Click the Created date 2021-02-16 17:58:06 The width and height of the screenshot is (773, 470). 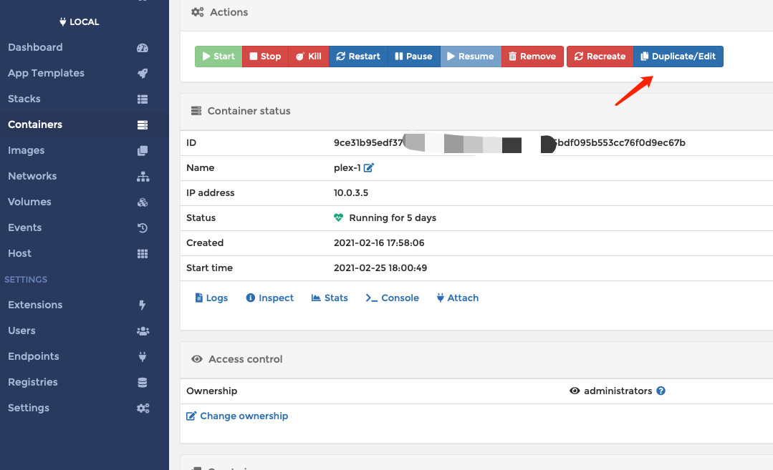pos(379,243)
